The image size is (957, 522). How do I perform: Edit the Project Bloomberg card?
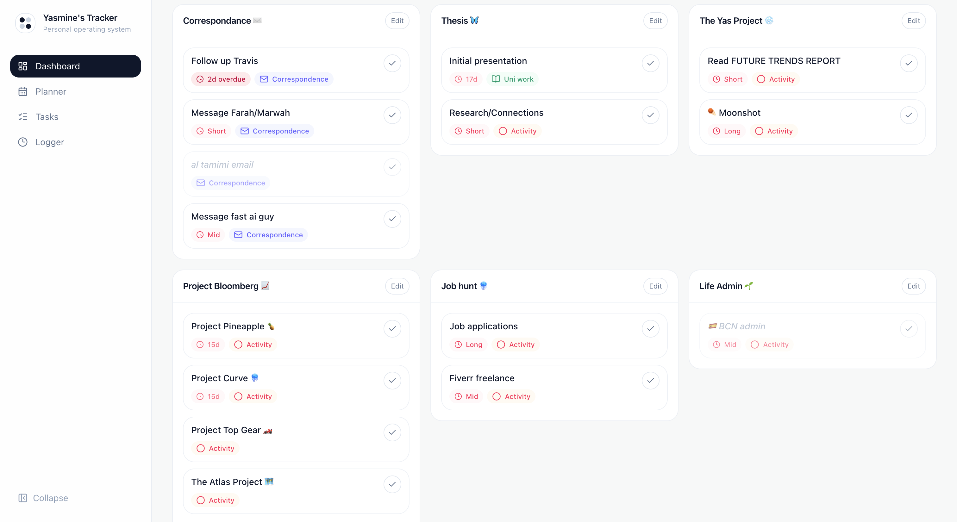point(397,286)
